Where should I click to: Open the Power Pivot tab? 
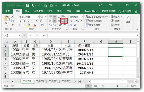(91, 11)
